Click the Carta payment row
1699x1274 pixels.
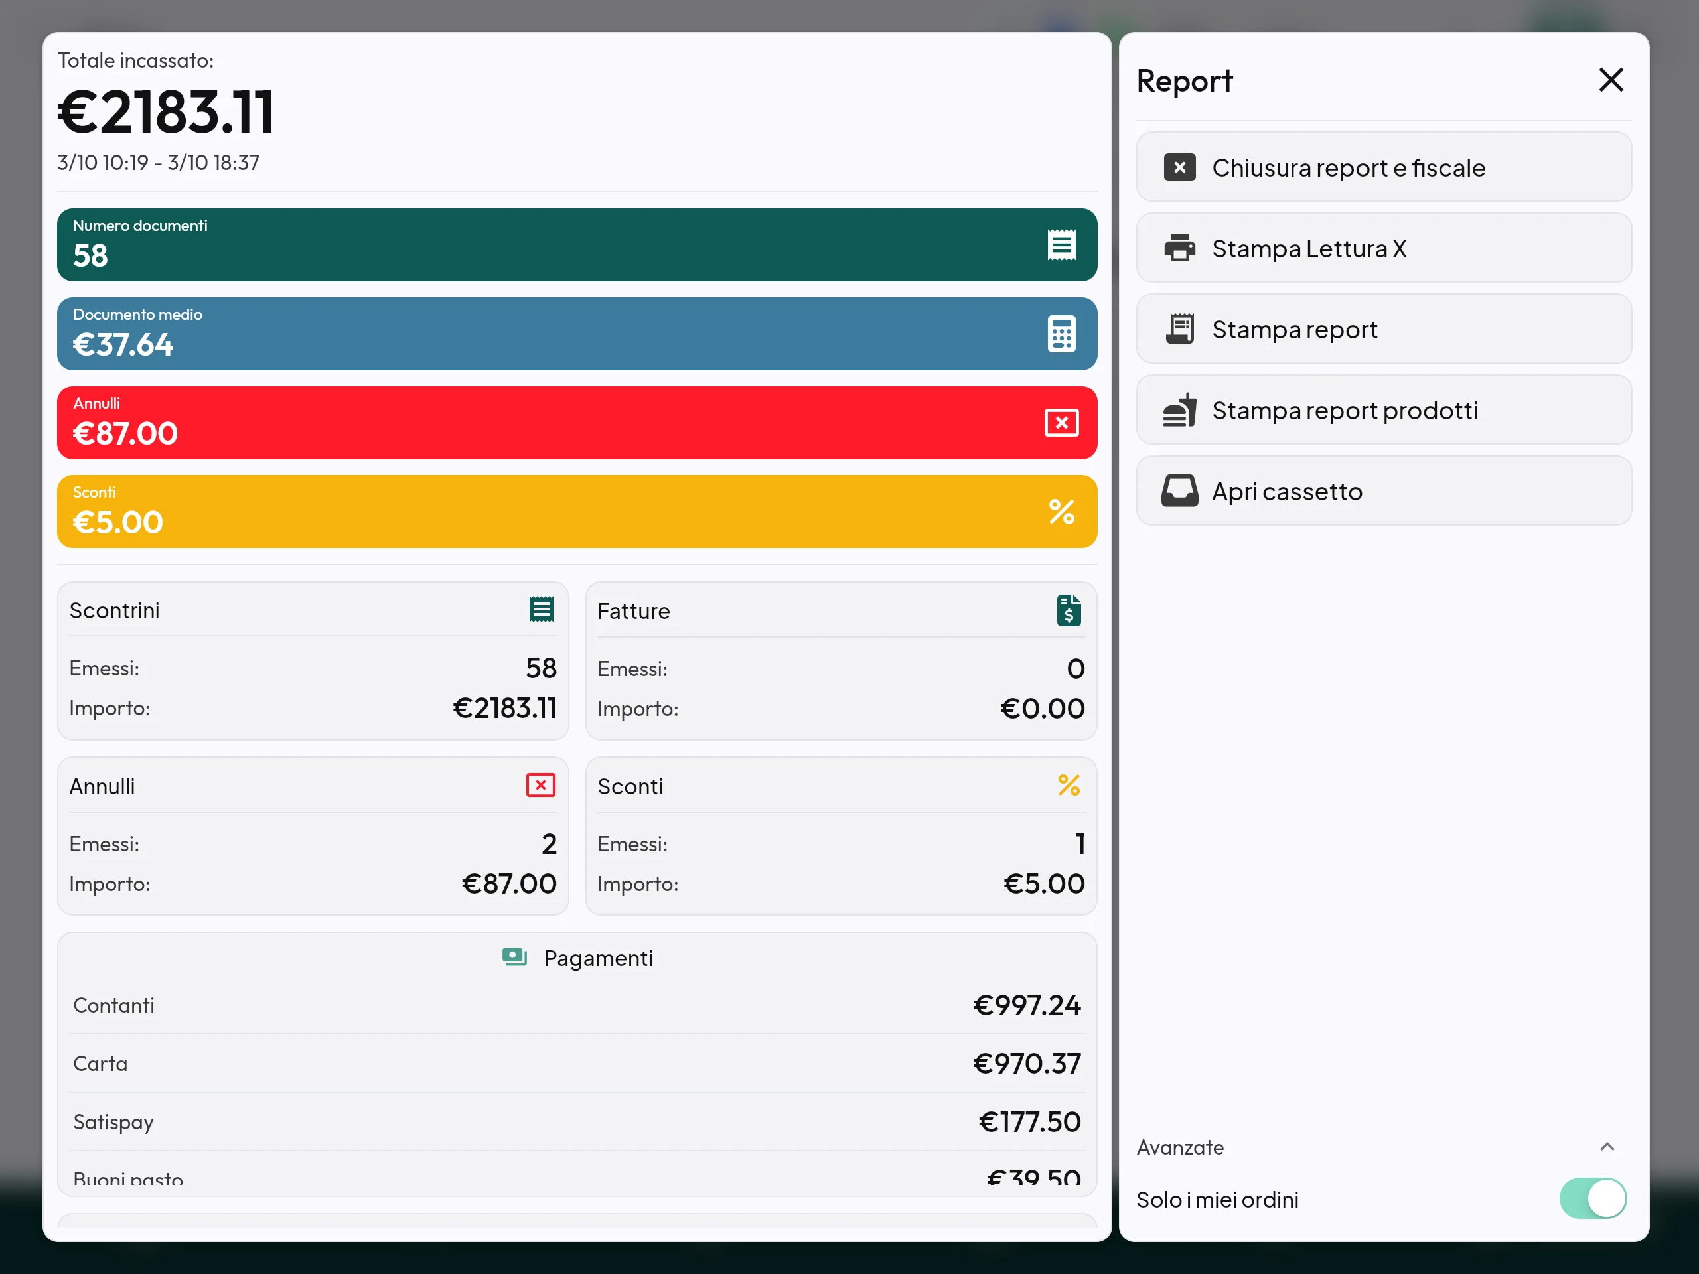click(x=577, y=1064)
